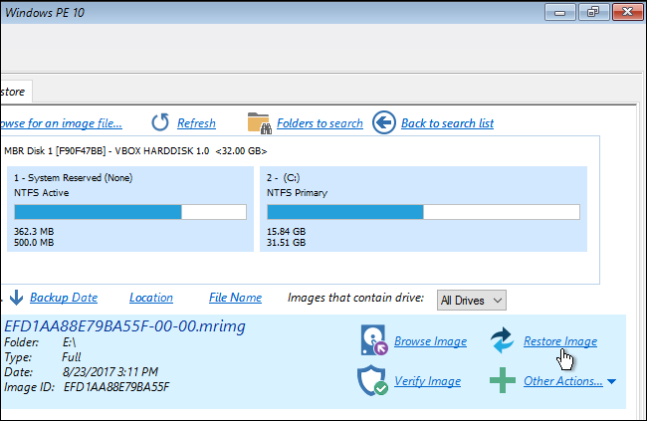Viewport: 647px width, 421px height.
Task: Restore down the Windows PE 10 window
Action: (593, 12)
